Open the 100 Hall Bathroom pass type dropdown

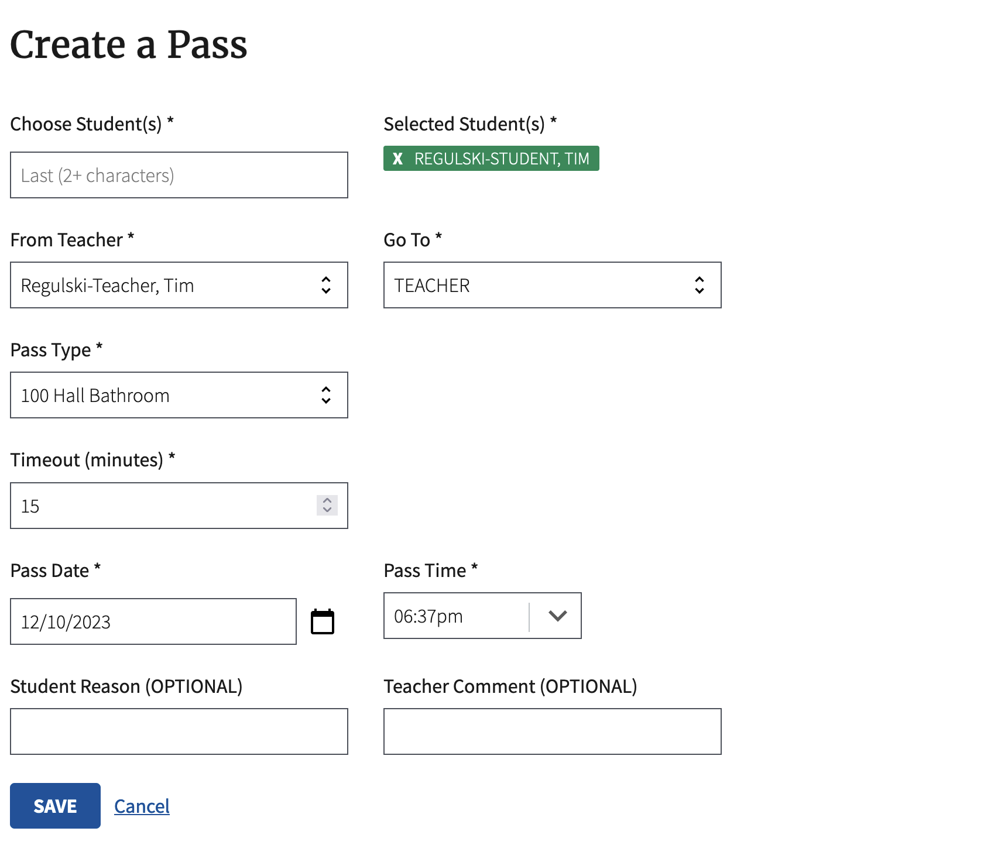pyautogui.click(x=179, y=395)
